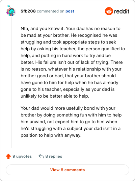The image size is (135, 181).
Task: Click the paragraph starting "Nta, and you know it"
Action: (73, 62)
